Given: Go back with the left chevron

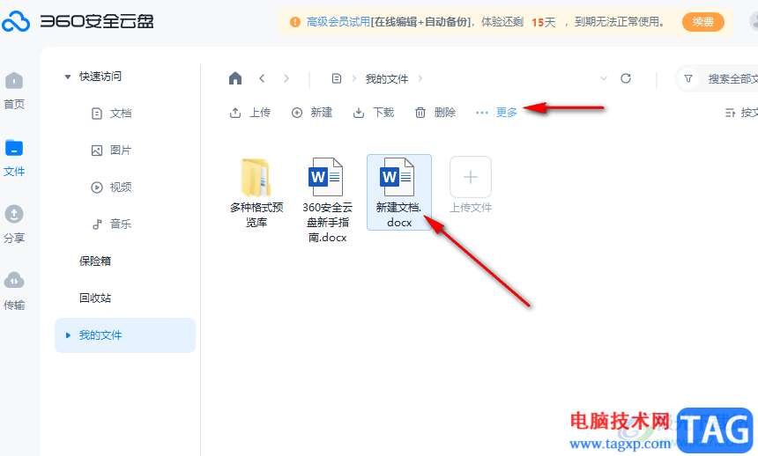Looking at the screenshot, I should (262, 78).
